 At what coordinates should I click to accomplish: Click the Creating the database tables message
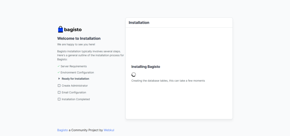click(x=168, y=81)
